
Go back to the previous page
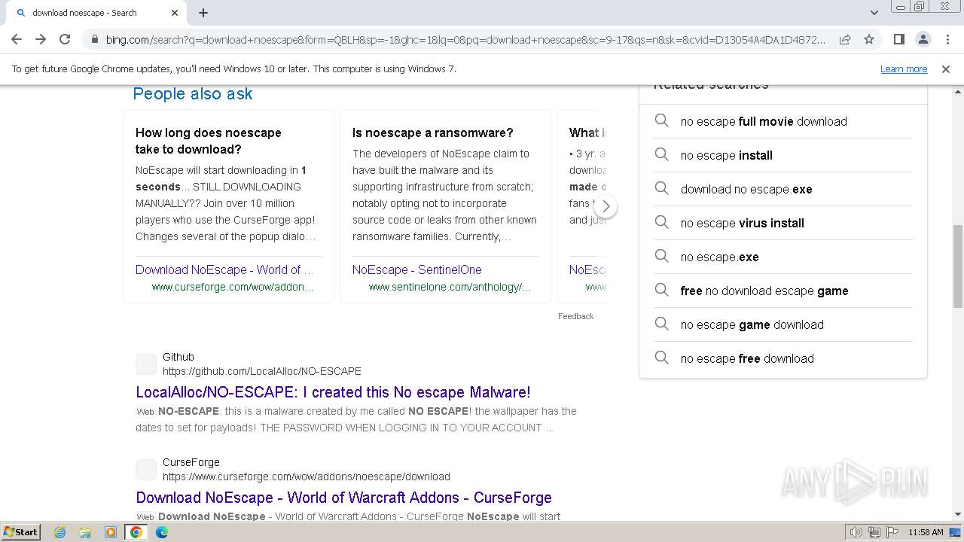[x=17, y=39]
